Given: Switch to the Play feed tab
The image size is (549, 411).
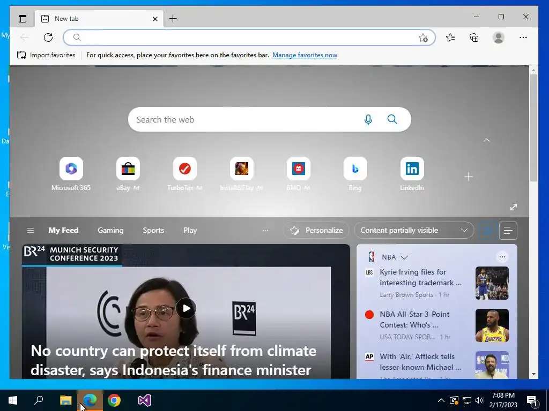Looking at the screenshot, I should coord(190,230).
